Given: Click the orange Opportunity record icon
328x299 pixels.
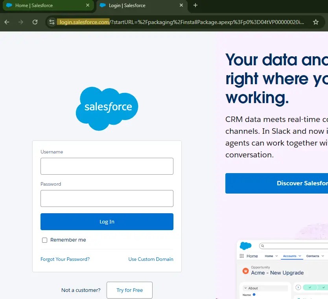Looking at the screenshot, I should 246,271.
